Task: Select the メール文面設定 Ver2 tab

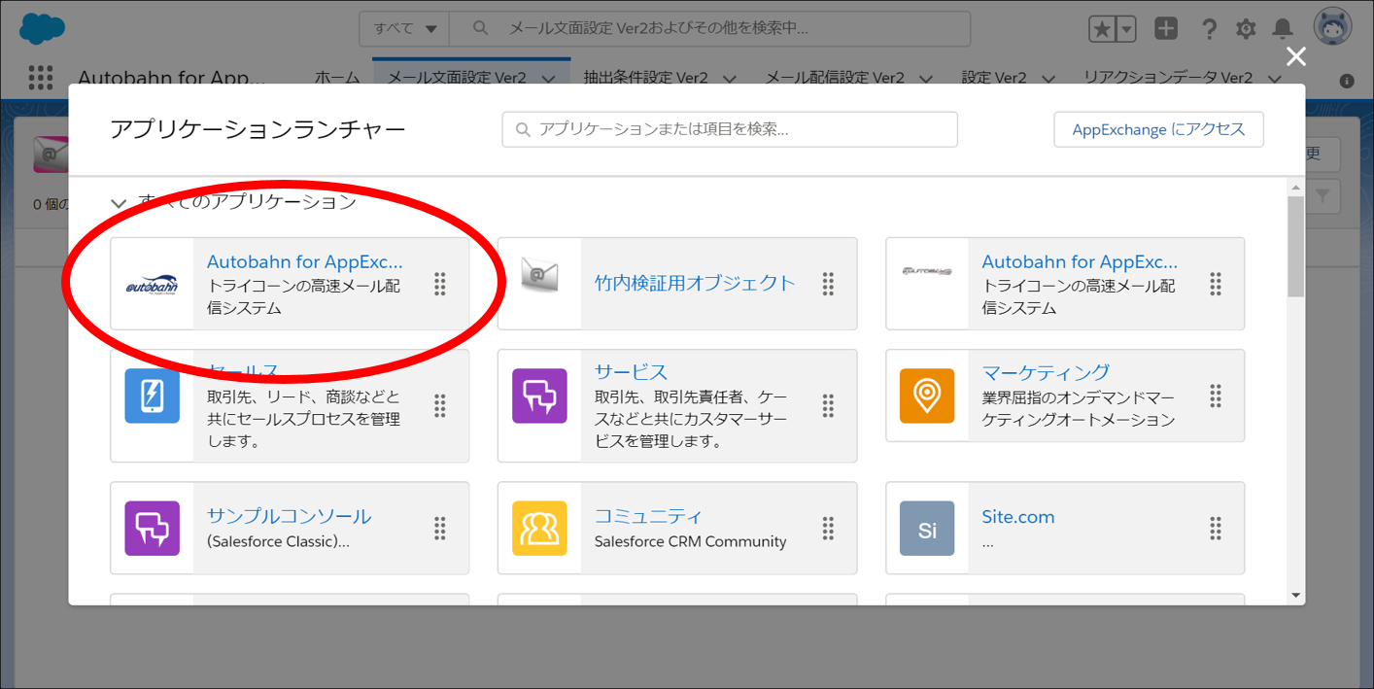Action: click(x=457, y=79)
